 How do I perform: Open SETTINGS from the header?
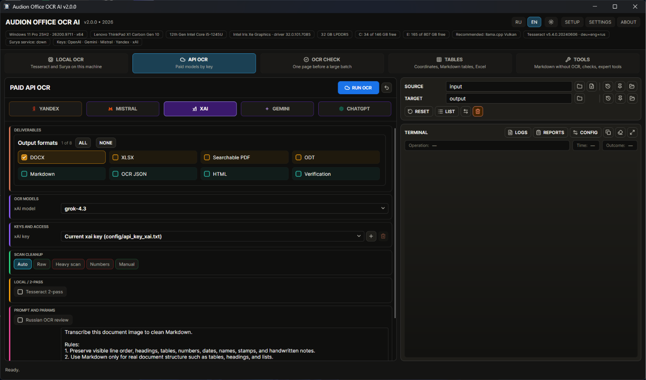pyautogui.click(x=600, y=22)
